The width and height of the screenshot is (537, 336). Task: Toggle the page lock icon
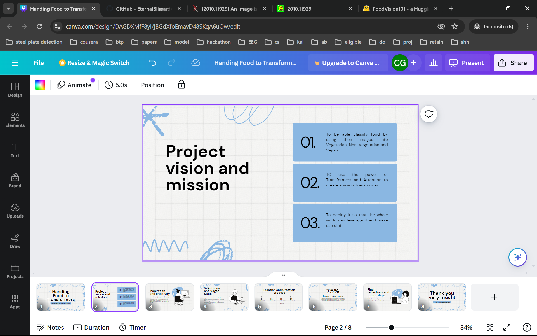click(181, 85)
